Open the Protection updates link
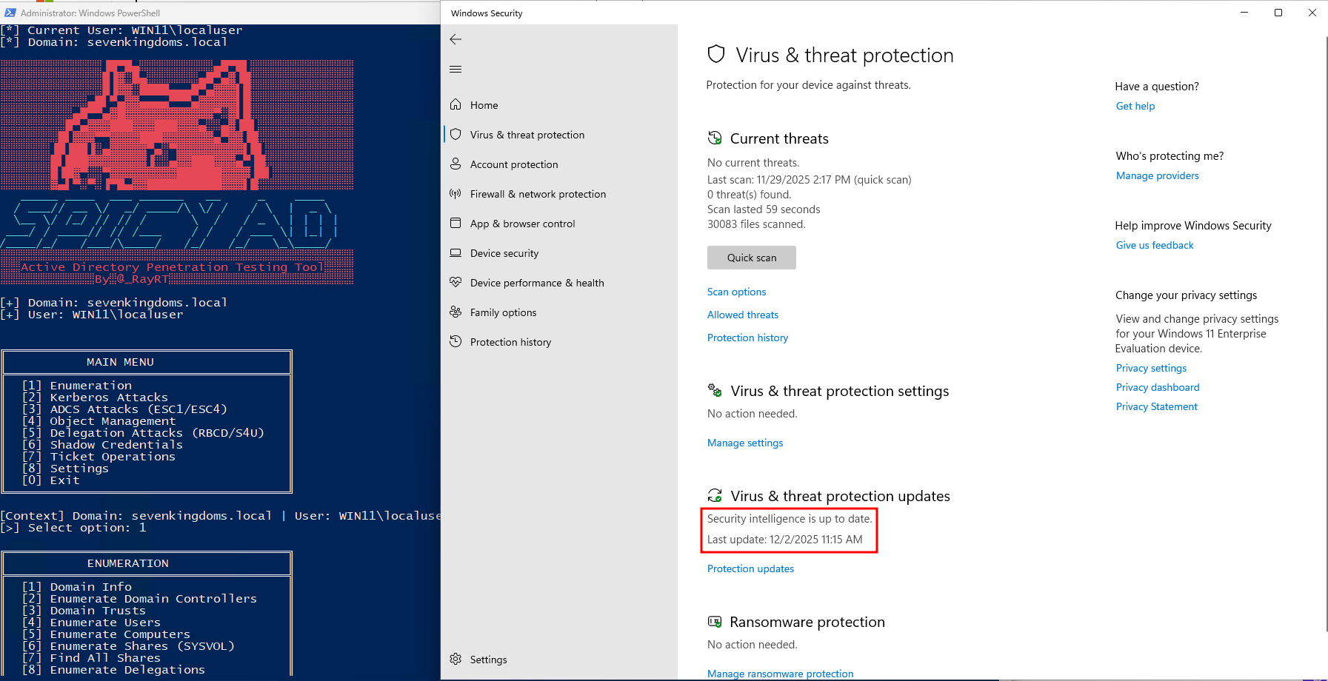Image resolution: width=1328 pixels, height=681 pixels. click(x=750, y=568)
